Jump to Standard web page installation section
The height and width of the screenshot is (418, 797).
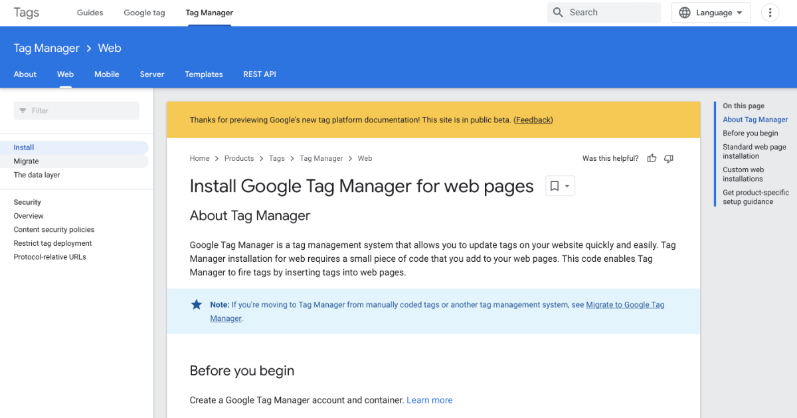point(754,152)
